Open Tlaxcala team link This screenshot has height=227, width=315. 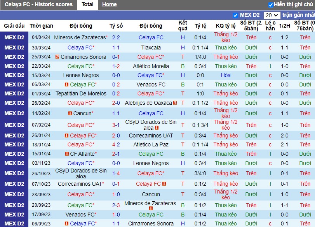click(x=151, y=48)
